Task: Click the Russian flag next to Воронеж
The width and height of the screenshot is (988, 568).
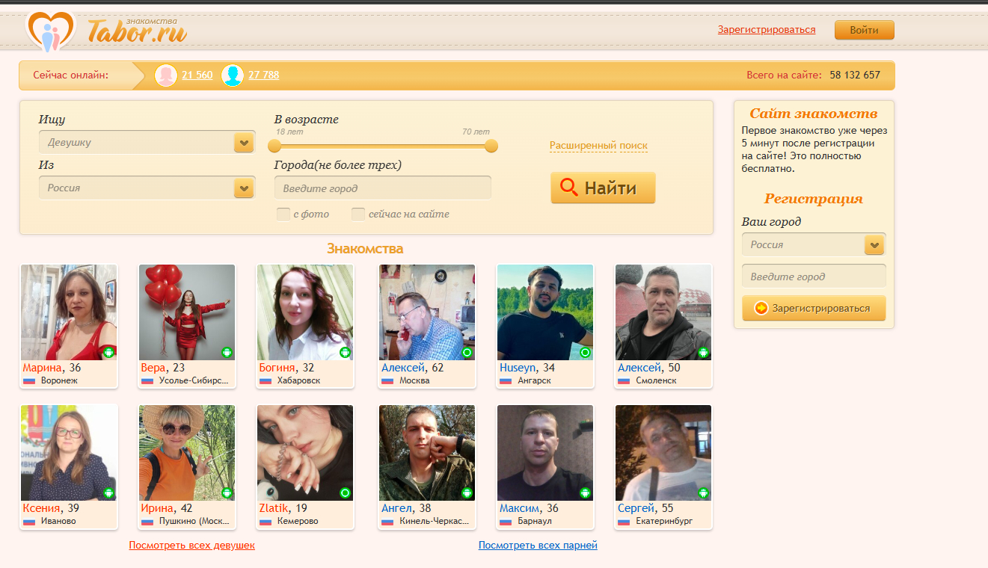Action: coord(29,380)
